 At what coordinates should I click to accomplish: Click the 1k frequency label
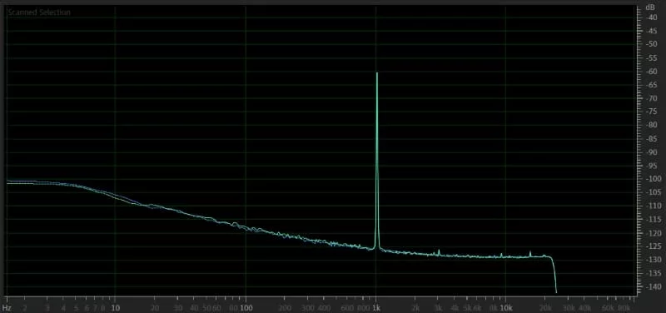376,307
